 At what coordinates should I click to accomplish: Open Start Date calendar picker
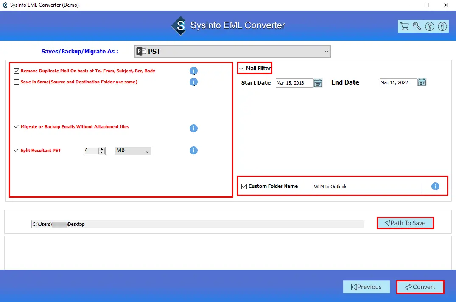tap(318, 83)
